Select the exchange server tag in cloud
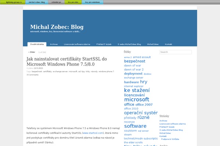220x146 pixels. (133, 77)
